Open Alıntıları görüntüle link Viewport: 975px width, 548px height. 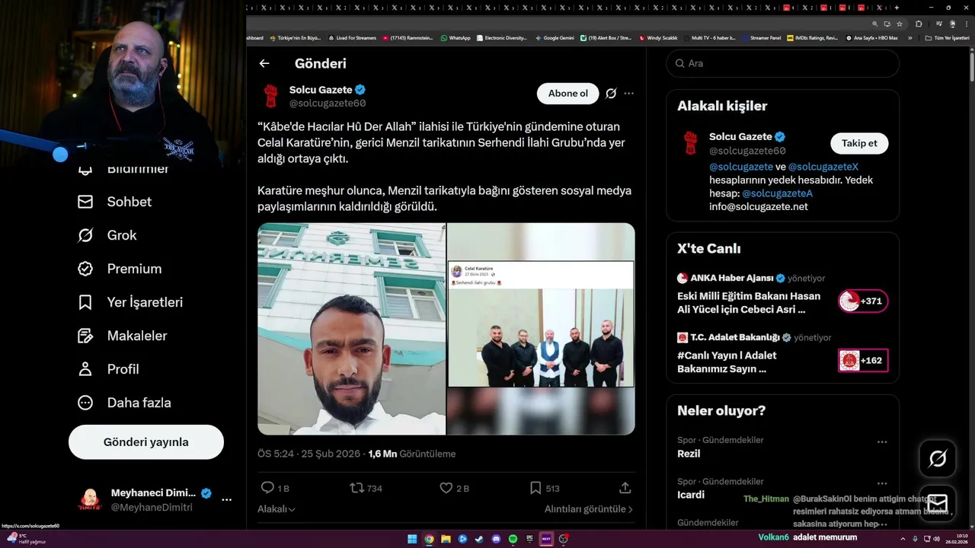point(588,509)
